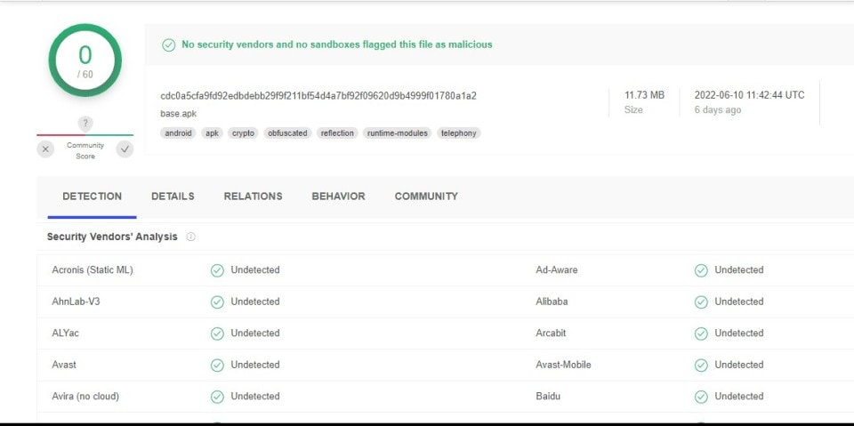Viewport: 854px width, 426px height.
Task: Open the COMMUNITY tab
Action: point(426,197)
